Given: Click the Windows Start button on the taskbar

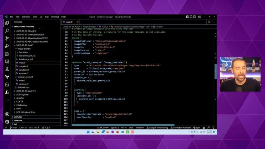Looking at the screenshot, I should click(88, 132).
